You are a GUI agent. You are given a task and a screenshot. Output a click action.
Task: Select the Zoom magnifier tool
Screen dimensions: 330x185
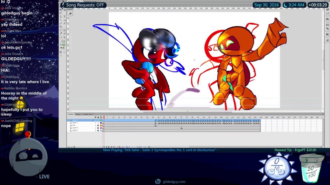point(64,37)
